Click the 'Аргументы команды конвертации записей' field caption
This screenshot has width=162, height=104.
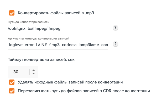pyautogui.click(x=39, y=38)
